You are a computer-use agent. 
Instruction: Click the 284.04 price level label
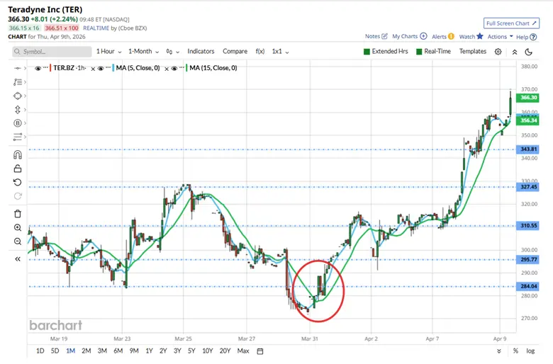click(527, 287)
